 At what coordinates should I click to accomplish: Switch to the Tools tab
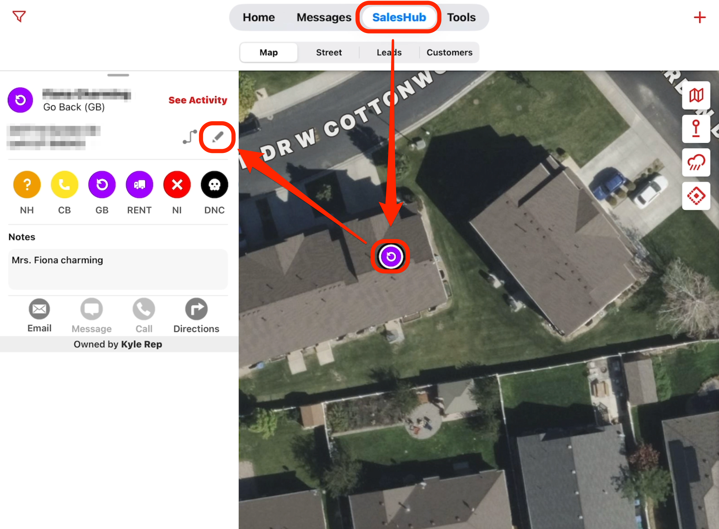click(461, 17)
